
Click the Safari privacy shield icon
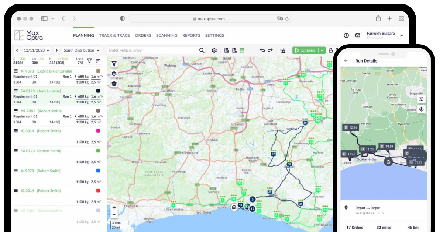pos(123,18)
